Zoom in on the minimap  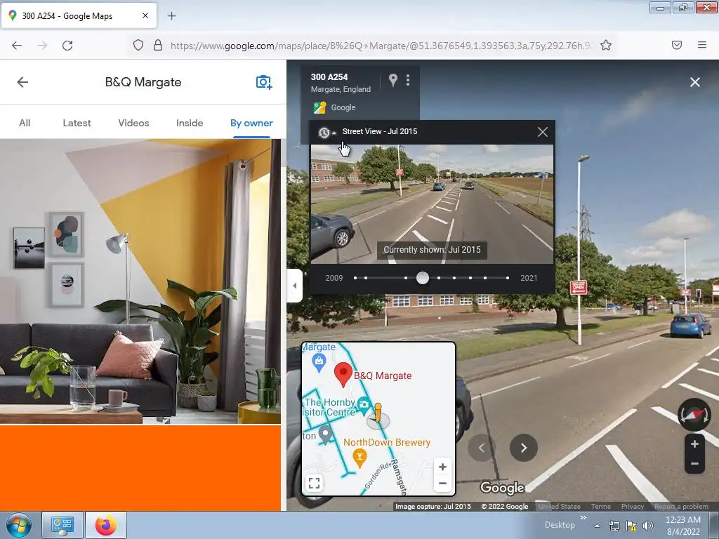tap(442, 467)
